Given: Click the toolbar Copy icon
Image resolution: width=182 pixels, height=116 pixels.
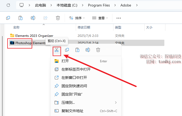Looking at the screenshot, I should pyautogui.click(x=8, y=18).
